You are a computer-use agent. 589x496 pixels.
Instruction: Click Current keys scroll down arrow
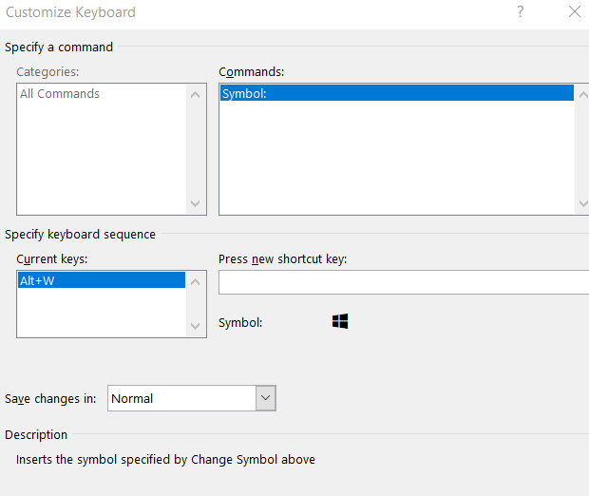(195, 326)
